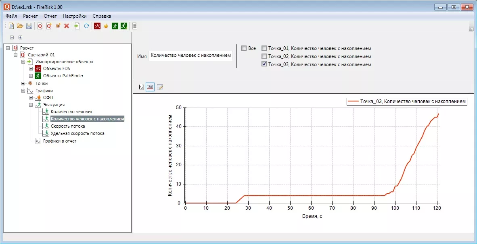
Task: Select Скорость потока in the tree
Action: click(68, 126)
